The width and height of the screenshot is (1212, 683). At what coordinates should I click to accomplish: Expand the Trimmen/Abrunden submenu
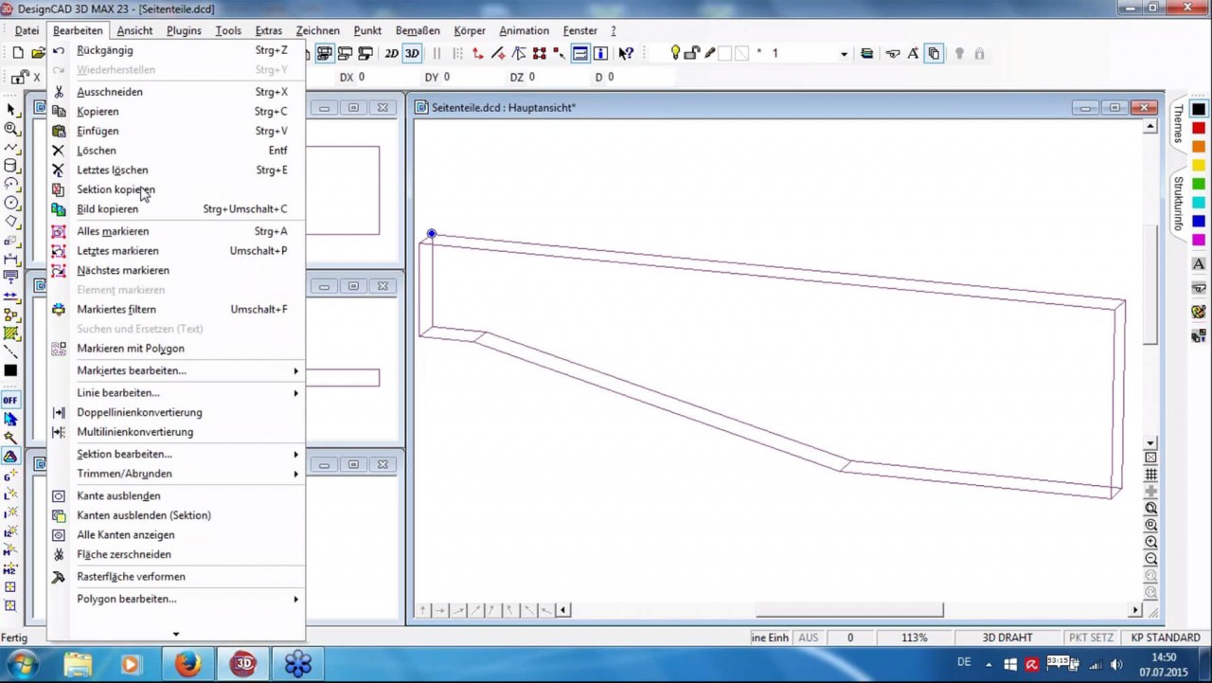coord(124,473)
